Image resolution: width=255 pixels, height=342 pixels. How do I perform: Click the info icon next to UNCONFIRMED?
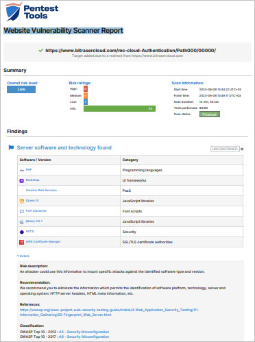coord(242,149)
